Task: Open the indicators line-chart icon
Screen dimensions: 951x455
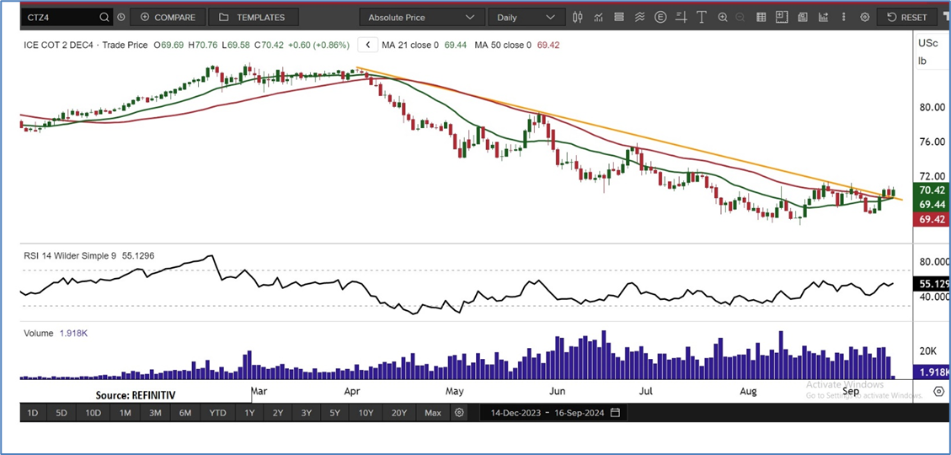Action: pyautogui.click(x=598, y=18)
